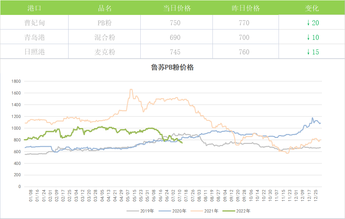The width and height of the screenshot is (345, 219).
Task: Click the 变化 column header
Action: [x=312, y=8]
